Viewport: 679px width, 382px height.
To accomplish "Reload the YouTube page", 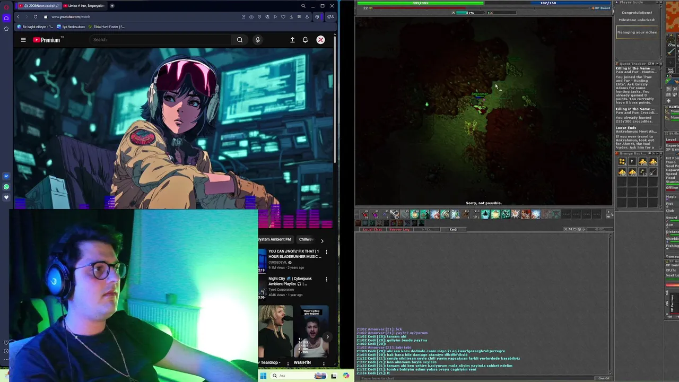I will pyautogui.click(x=36, y=16).
